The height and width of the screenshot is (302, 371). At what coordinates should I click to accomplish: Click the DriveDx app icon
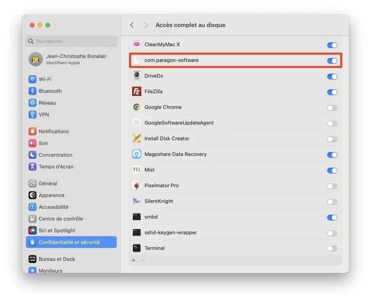(137, 76)
